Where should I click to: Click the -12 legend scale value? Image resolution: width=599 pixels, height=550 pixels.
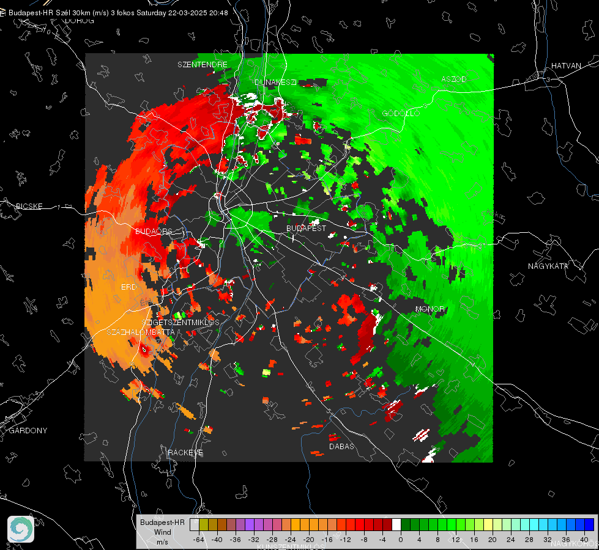(x=345, y=540)
